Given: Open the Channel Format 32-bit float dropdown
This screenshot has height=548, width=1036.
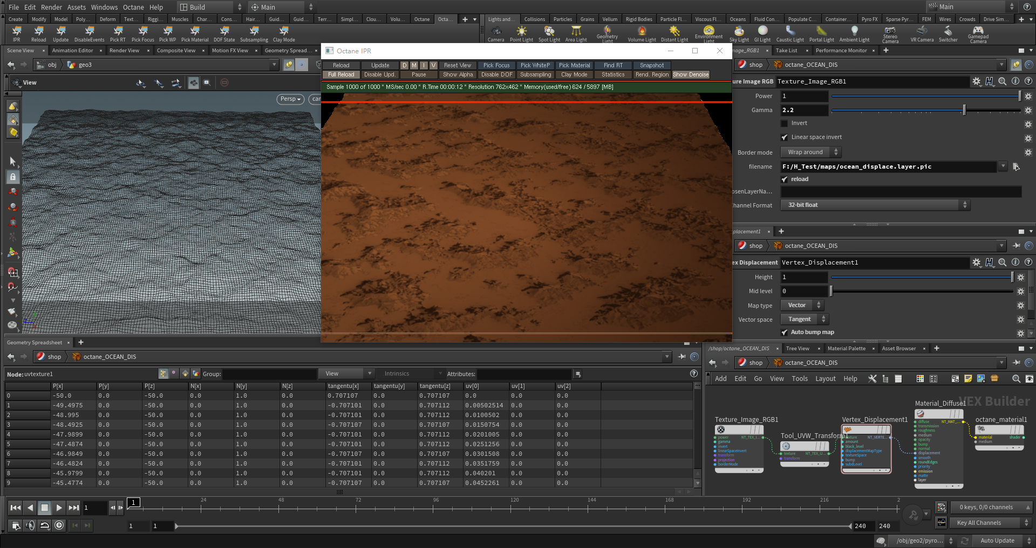Looking at the screenshot, I should click(875, 205).
